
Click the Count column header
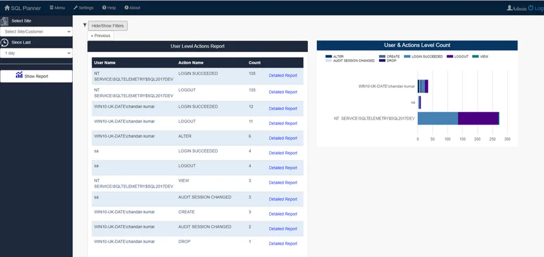255,62
